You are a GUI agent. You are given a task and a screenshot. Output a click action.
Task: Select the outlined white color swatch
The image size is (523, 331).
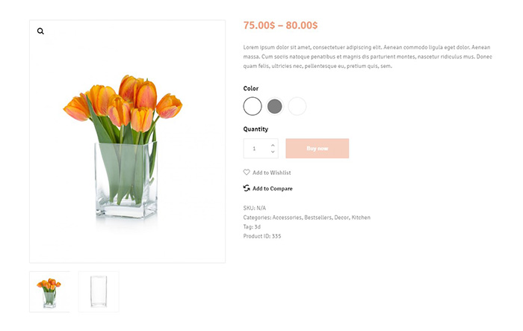pos(253,106)
